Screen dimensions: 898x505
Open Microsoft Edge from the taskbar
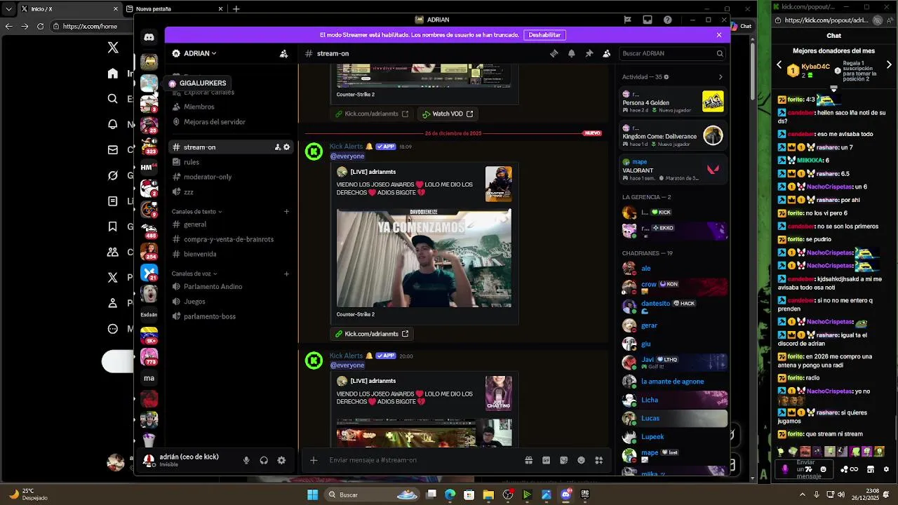[x=450, y=494]
